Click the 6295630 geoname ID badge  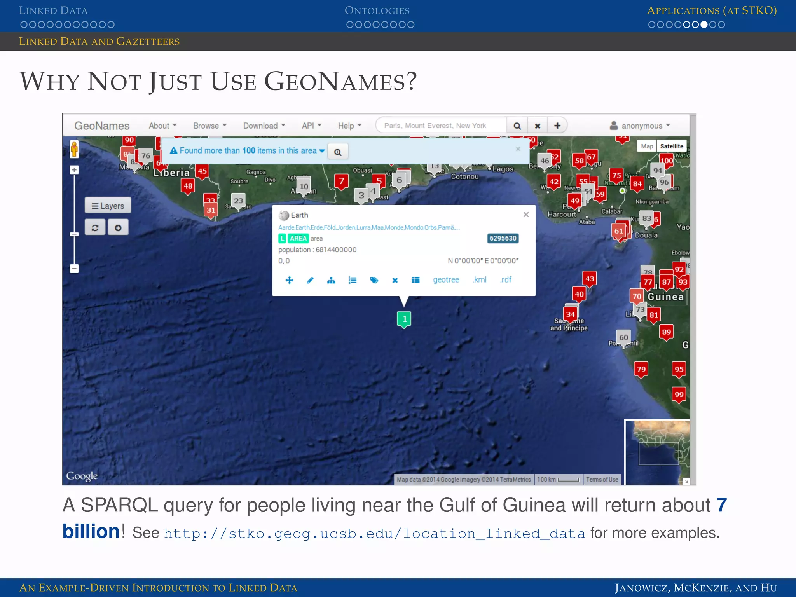click(503, 238)
